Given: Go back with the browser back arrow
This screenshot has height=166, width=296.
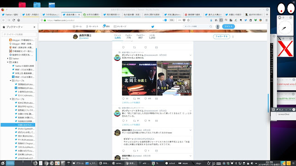Looking at the screenshot, I should point(4,20).
